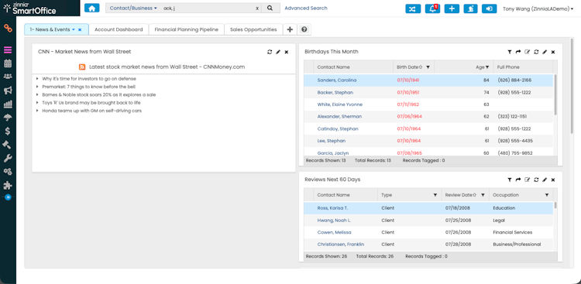The height and width of the screenshot is (284, 581).
Task: Add a new dashboard tab with plus
Action: [x=290, y=29]
